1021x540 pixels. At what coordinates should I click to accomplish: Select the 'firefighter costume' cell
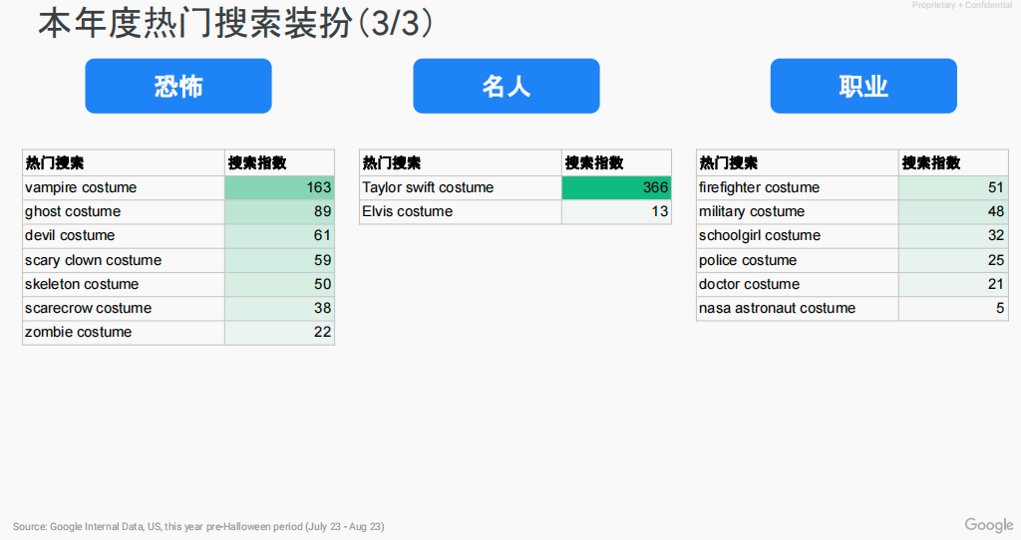[798, 187]
